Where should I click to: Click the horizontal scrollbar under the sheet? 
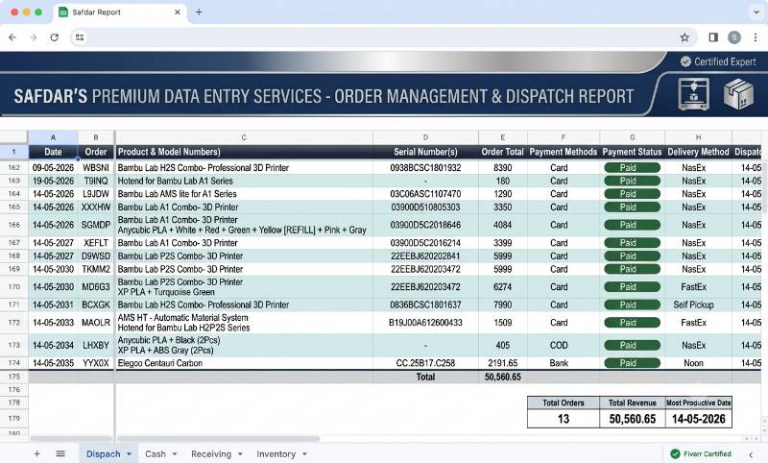(x=218, y=438)
